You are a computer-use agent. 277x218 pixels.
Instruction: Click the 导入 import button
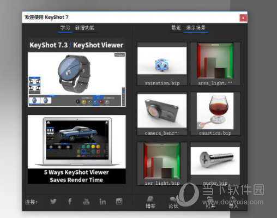pos(233,202)
